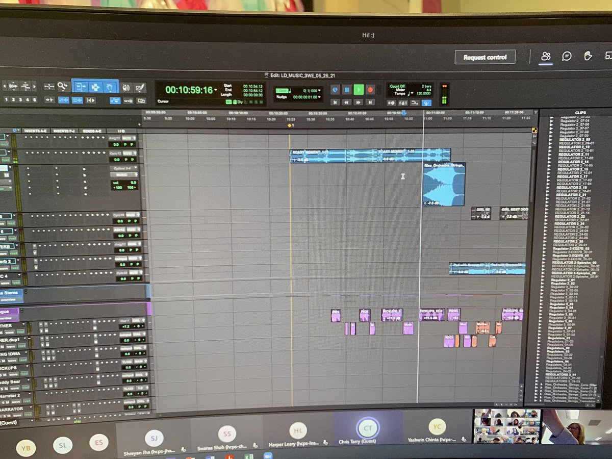This screenshot has height=459, width=612.
Task: Open the track list view selector dropdown
Action: coord(15,131)
